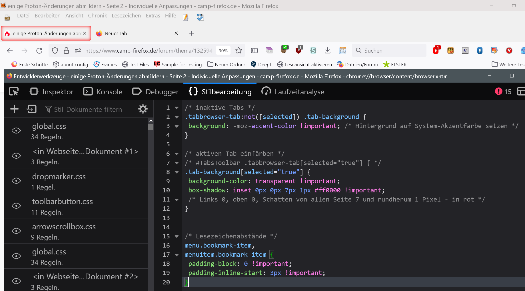Click the red error count icon
Image resolution: width=525 pixels, height=291 pixels.
(x=498, y=91)
